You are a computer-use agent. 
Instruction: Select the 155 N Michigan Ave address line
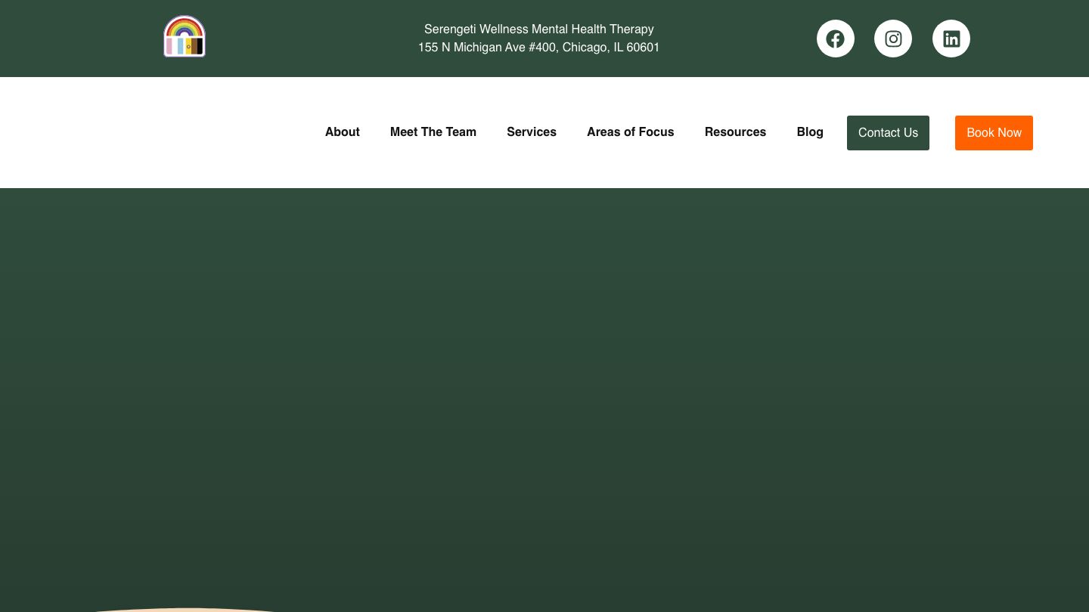pyautogui.click(x=538, y=48)
